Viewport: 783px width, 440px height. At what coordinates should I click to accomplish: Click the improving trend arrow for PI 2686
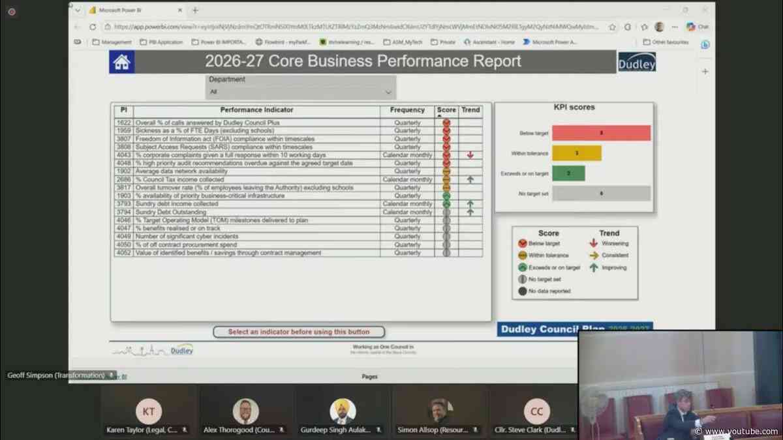point(470,179)
